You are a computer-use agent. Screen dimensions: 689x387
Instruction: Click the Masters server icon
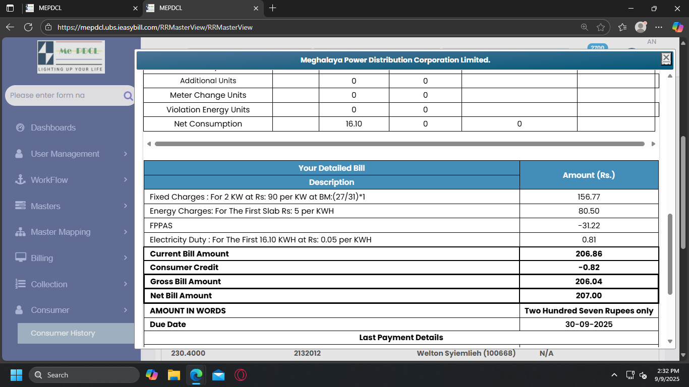coord(20,206)
